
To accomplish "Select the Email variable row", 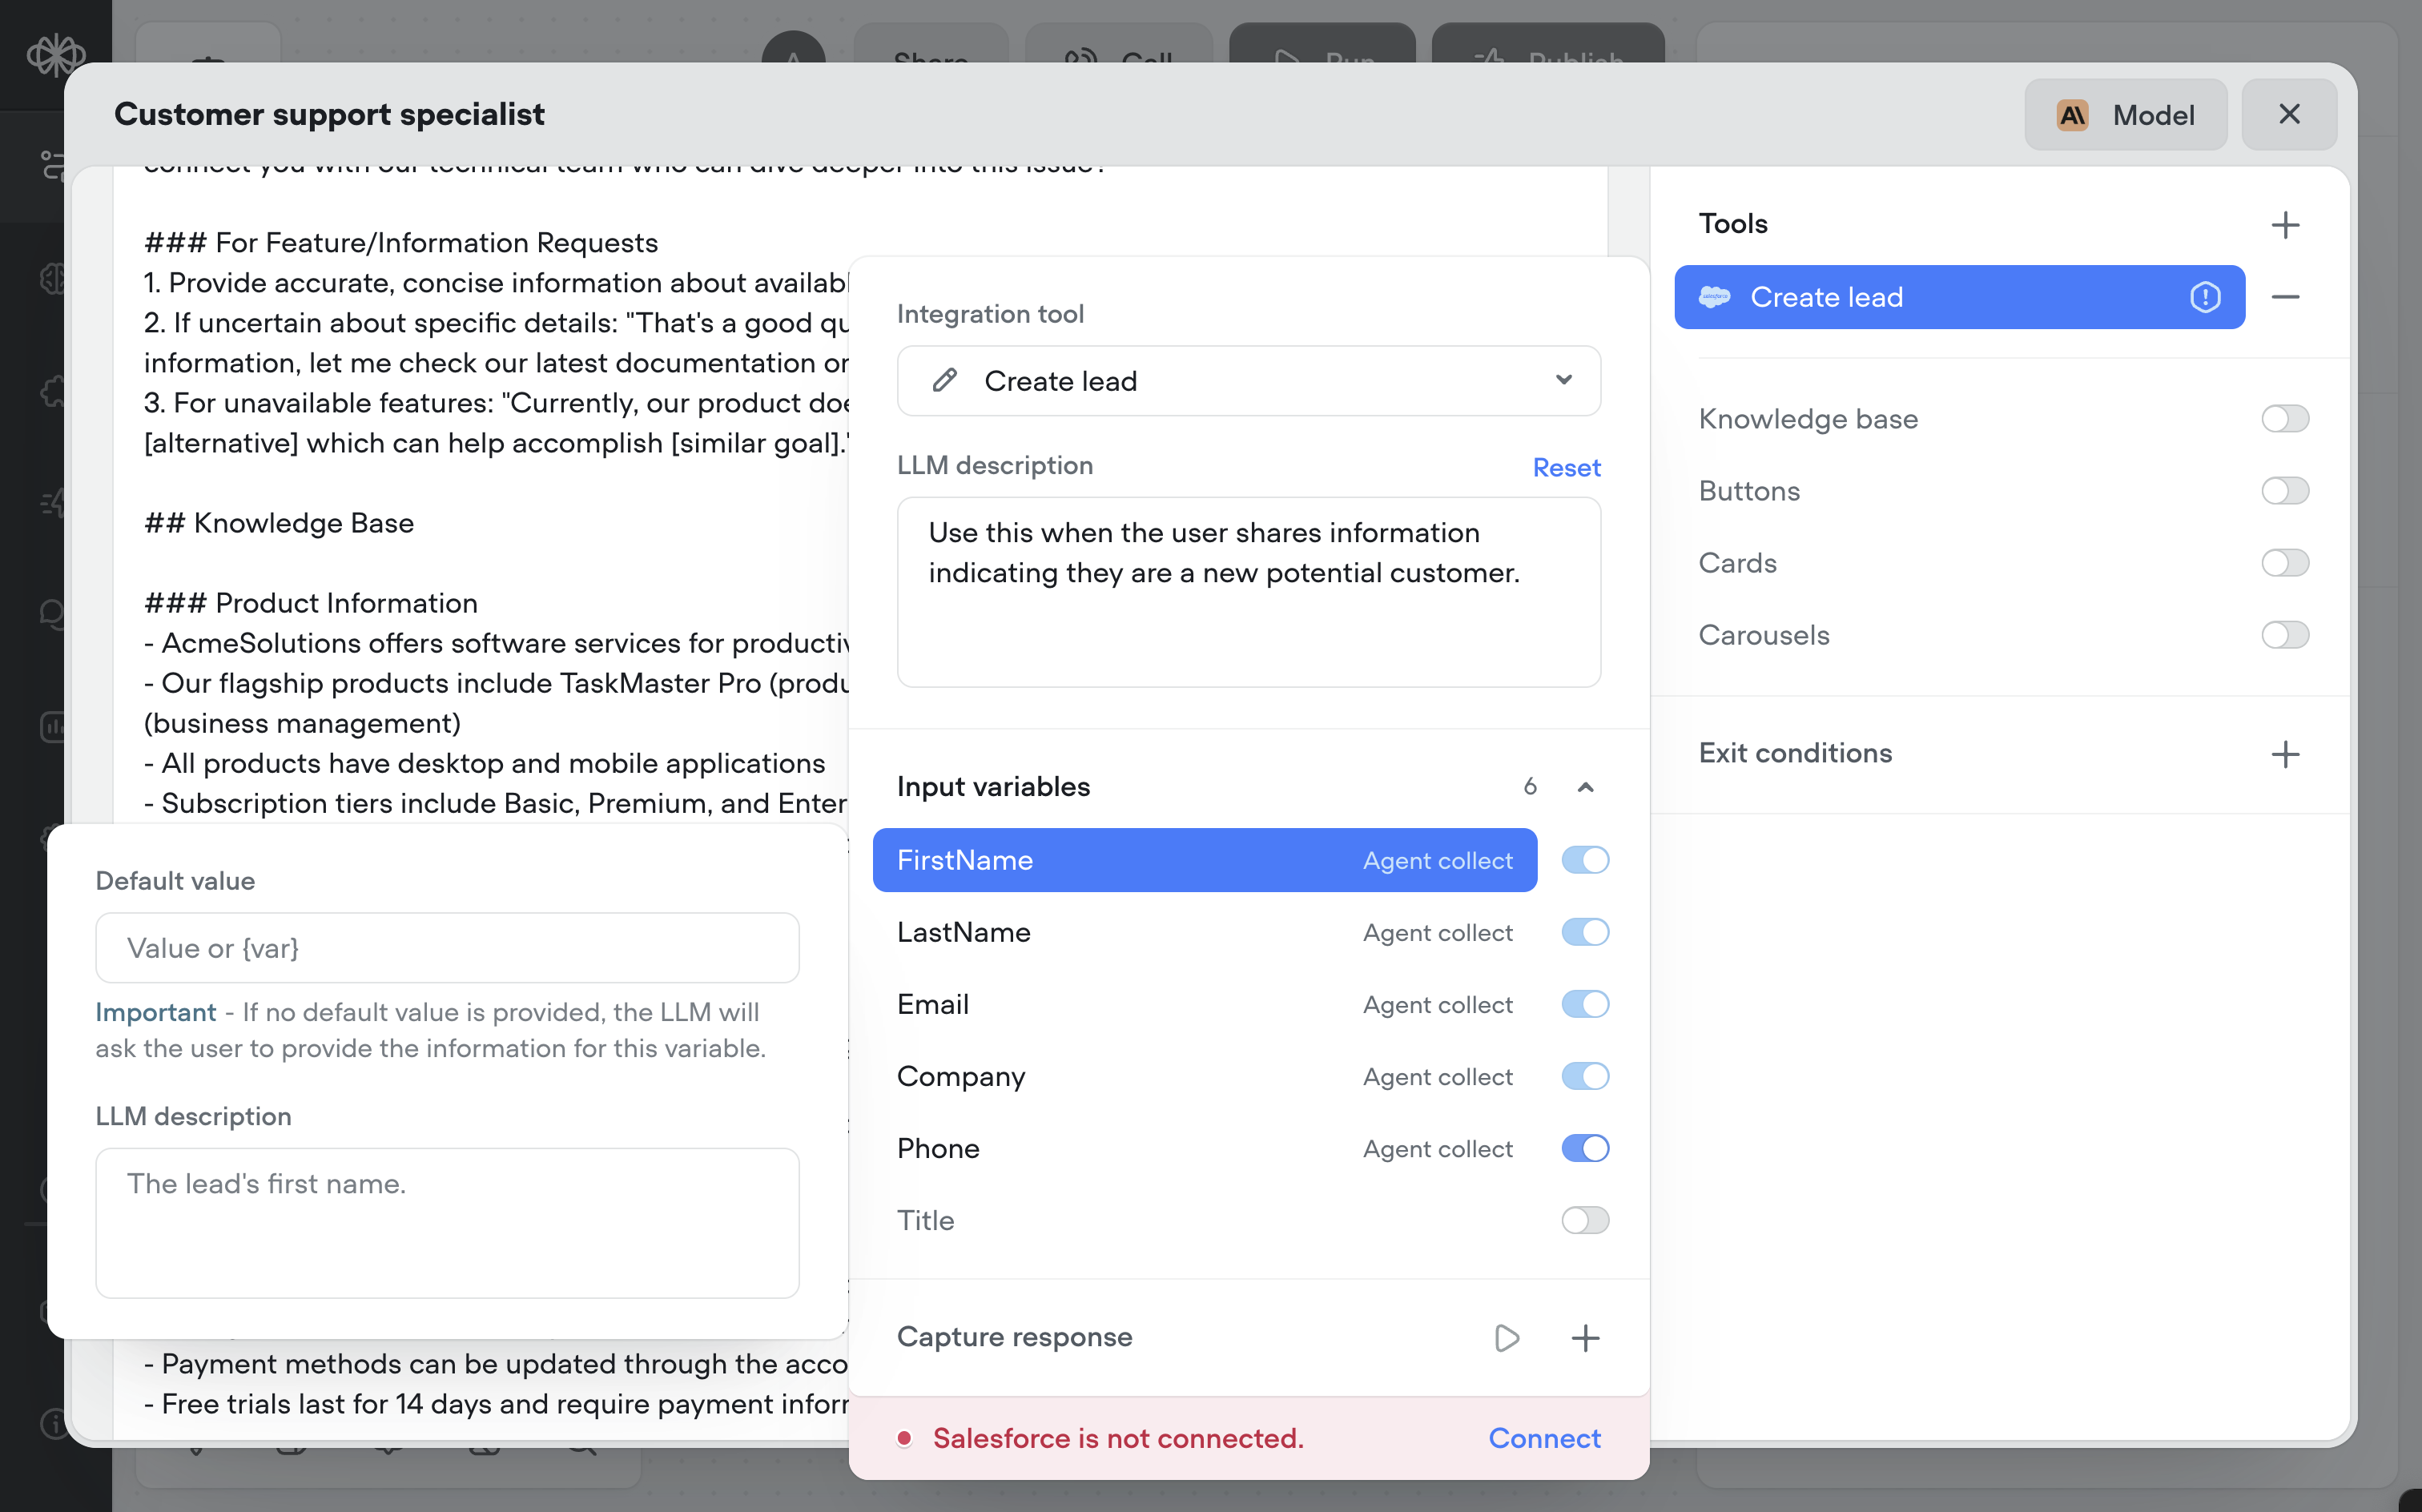I will tap(1204, 1004).
